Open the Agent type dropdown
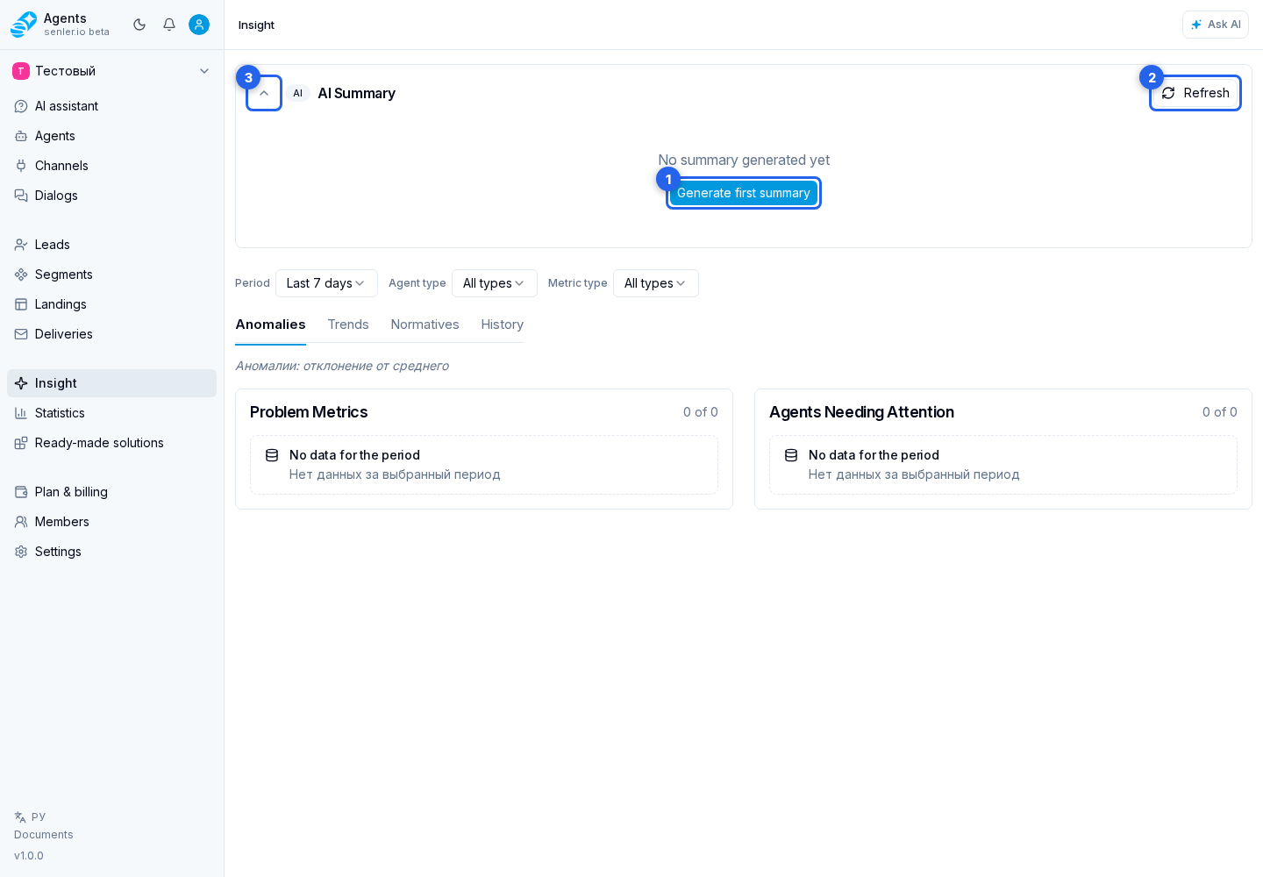The height and width of the screenshot is (877, 1263). (495, 283)
